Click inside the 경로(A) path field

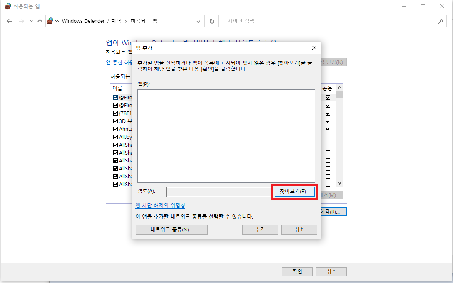coord(219,192)
